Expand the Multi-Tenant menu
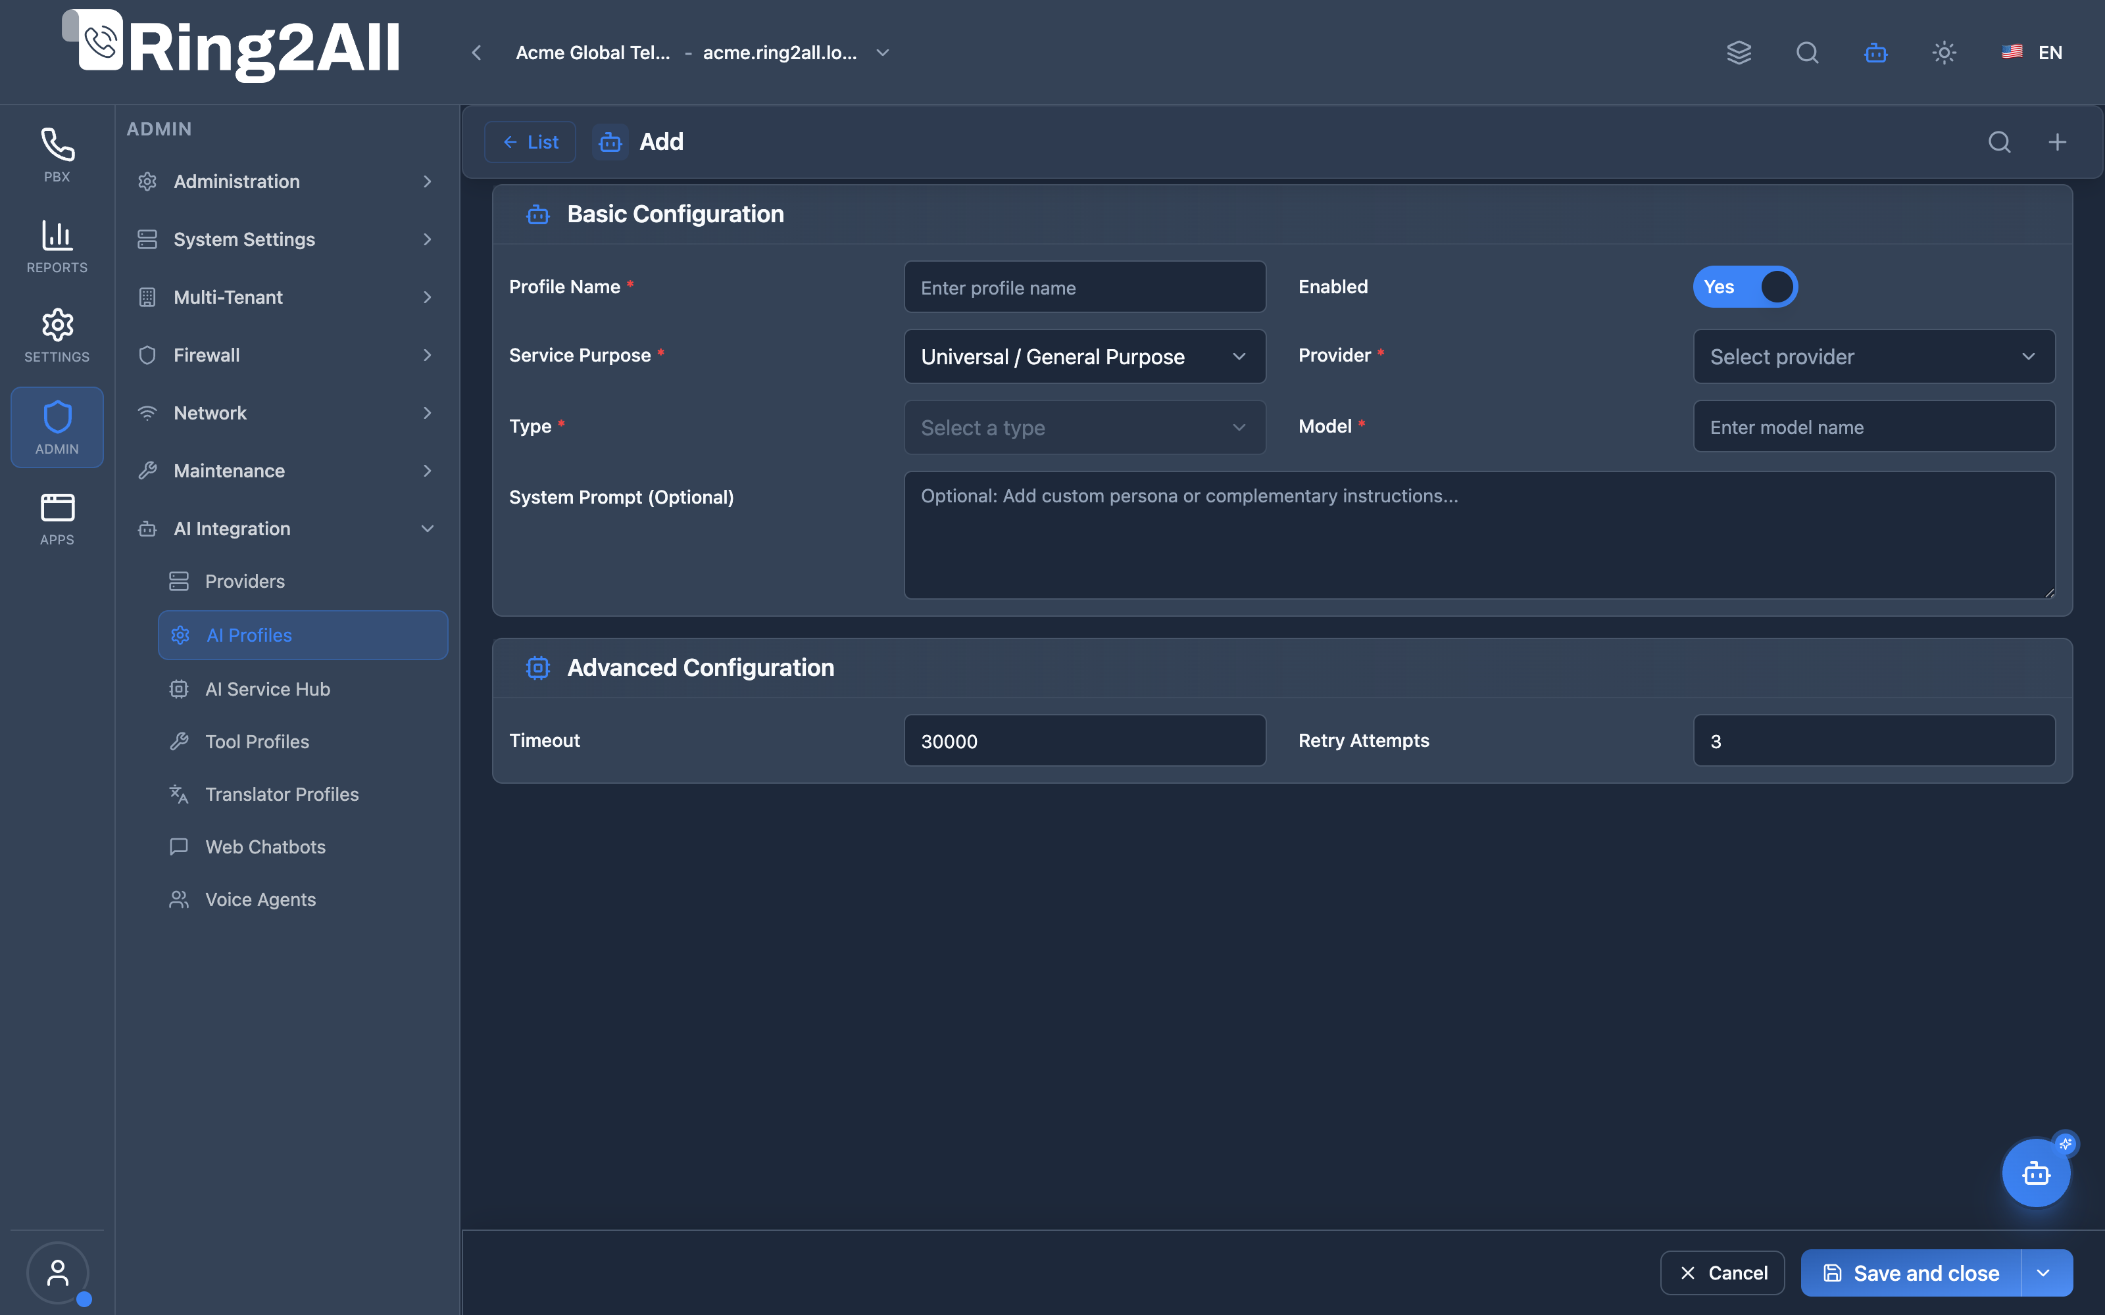The width and height of the screenshot is (2105, 1315). (x=286, y=297)
